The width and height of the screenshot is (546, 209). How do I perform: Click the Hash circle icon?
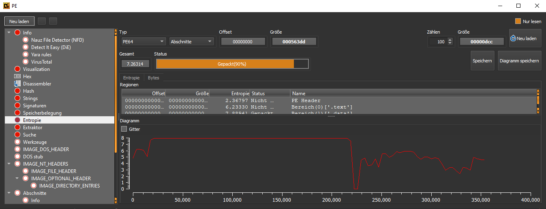click(x=17, y=91)
